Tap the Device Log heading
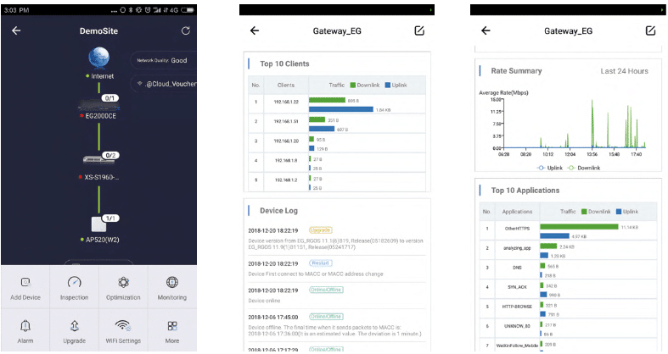The height and width of the screenshot is (354, 668). [278, 211]
